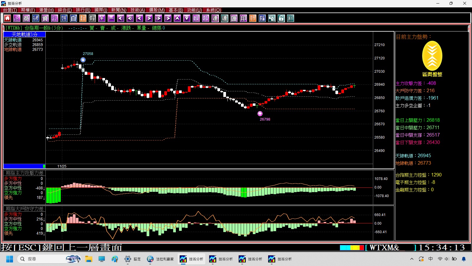Expand the 期指主力攻擊力差 panel title
Image resolution: width=472 pixels, height=266 pixels.
click(x=24, y=173)
